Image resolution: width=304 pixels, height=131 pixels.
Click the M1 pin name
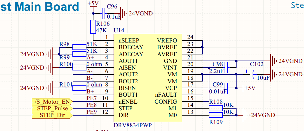coord(173,108)
